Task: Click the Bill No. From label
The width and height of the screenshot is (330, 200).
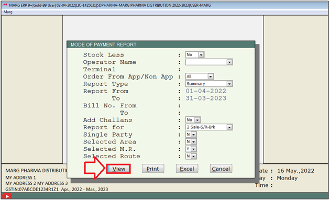Action: point(109,106)
